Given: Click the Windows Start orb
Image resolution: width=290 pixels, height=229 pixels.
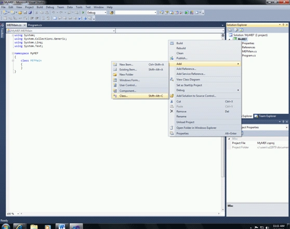Looking at the screenshot, I should click(6, 226).
